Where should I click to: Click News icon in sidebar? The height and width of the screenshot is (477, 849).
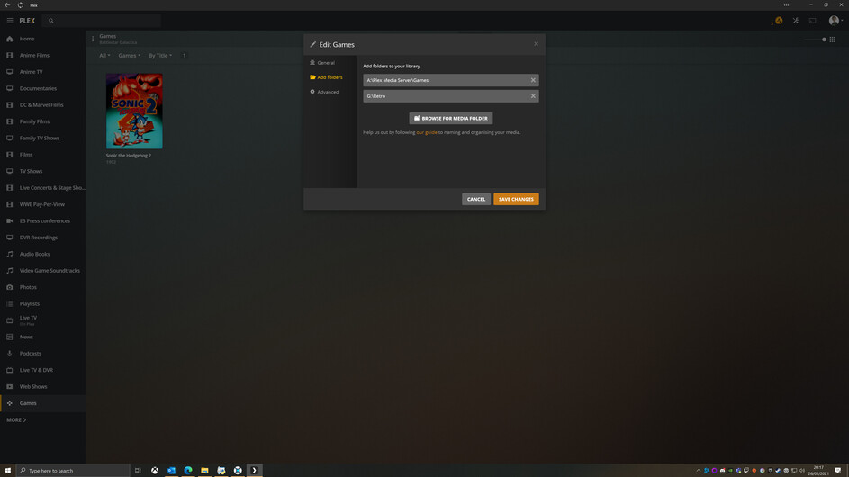(10, 337)
